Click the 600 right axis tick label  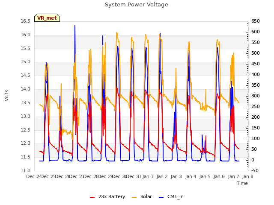(x=256, y=32)
